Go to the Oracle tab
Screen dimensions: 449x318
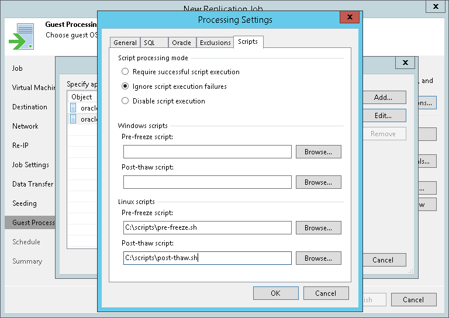[181, 43]
